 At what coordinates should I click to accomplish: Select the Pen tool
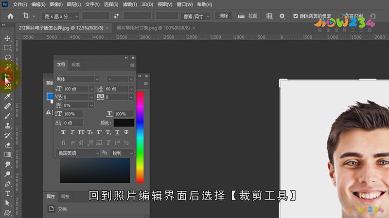click(7, 184)
